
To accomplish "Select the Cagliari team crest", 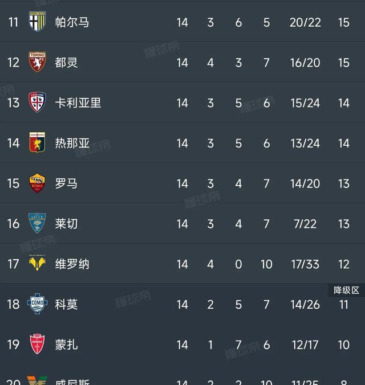I will pyautogui.click(x=37, y=102).
